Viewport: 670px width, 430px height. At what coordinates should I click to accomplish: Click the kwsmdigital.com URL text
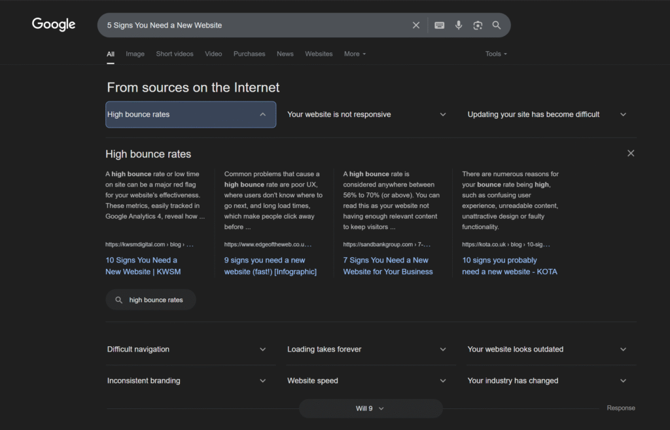pos(149,245)
